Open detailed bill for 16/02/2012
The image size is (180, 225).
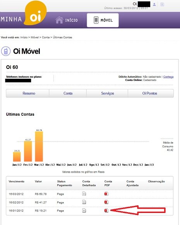pos(84,202)
